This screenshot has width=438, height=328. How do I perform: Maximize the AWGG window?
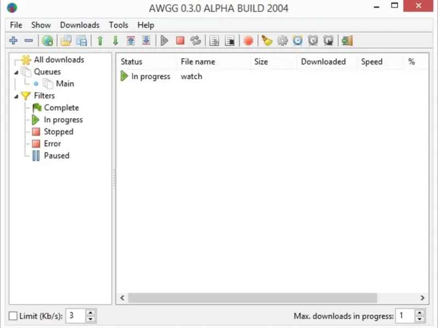(394, 5)
